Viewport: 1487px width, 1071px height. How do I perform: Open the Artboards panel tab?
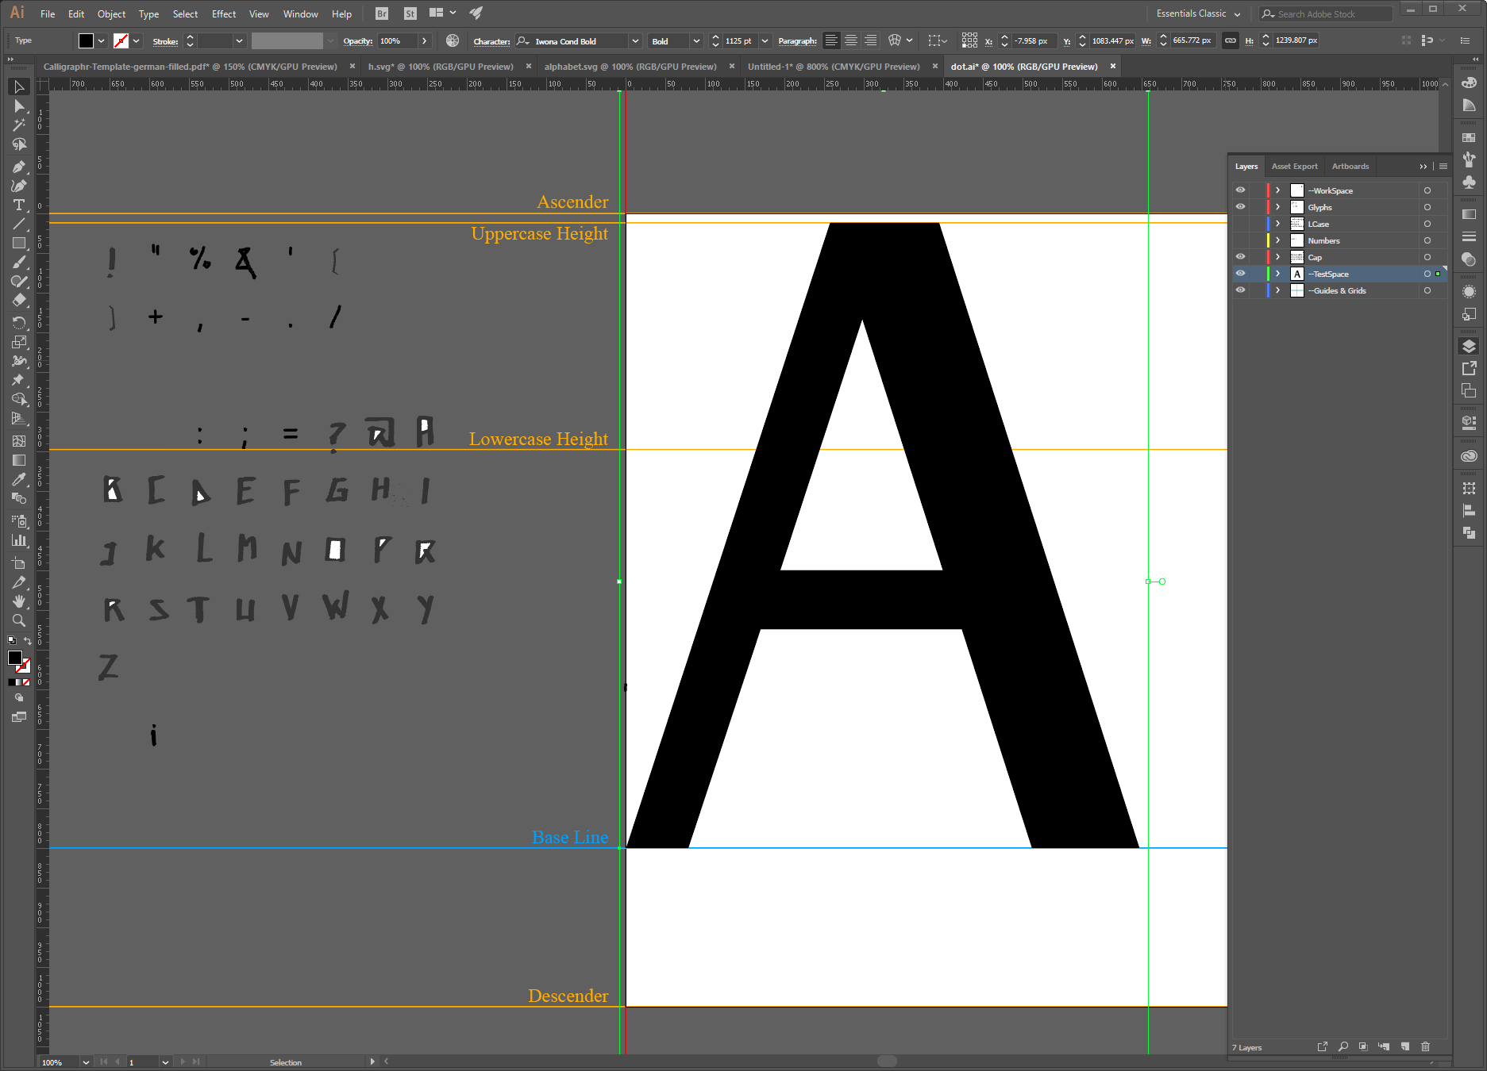click(1350, 167)
